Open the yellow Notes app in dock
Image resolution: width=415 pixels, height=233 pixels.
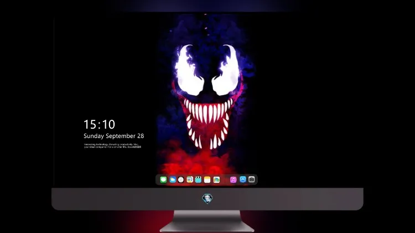pyautogui.click(x=207, y=179)
